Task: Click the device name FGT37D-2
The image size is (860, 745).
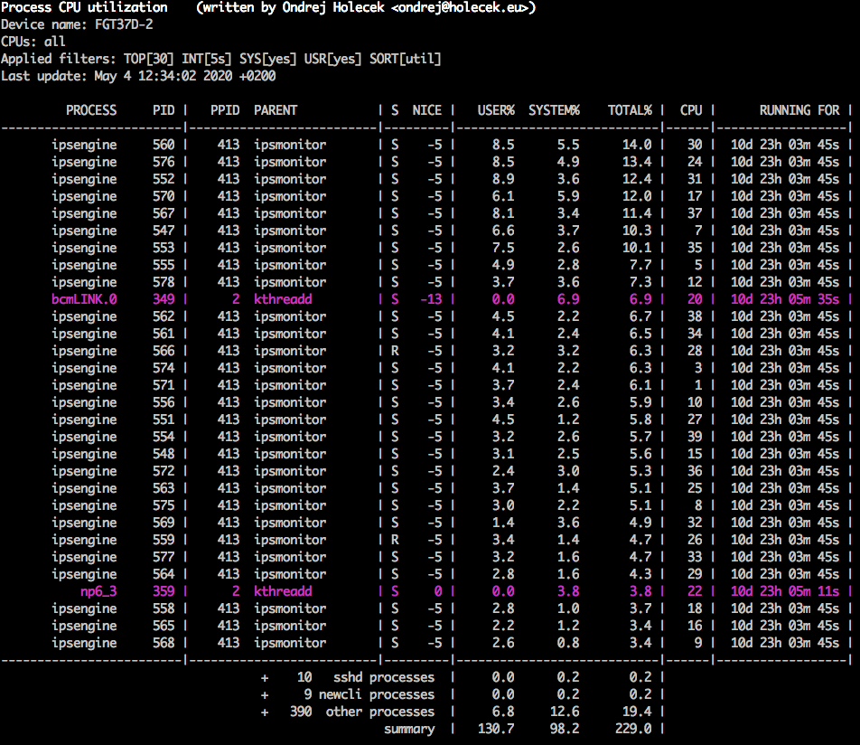Action: (x=124, y=24)
